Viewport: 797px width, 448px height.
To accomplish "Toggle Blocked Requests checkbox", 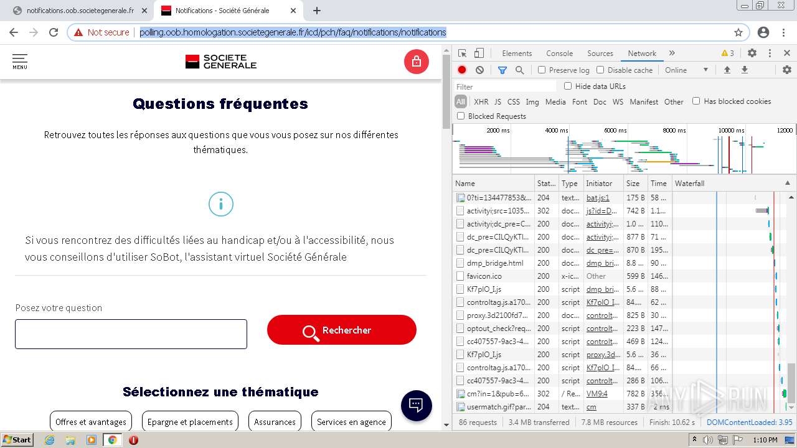I will point(461,116).
